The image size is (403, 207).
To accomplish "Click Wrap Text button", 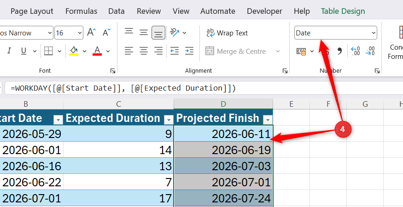I will click(227, 33).
